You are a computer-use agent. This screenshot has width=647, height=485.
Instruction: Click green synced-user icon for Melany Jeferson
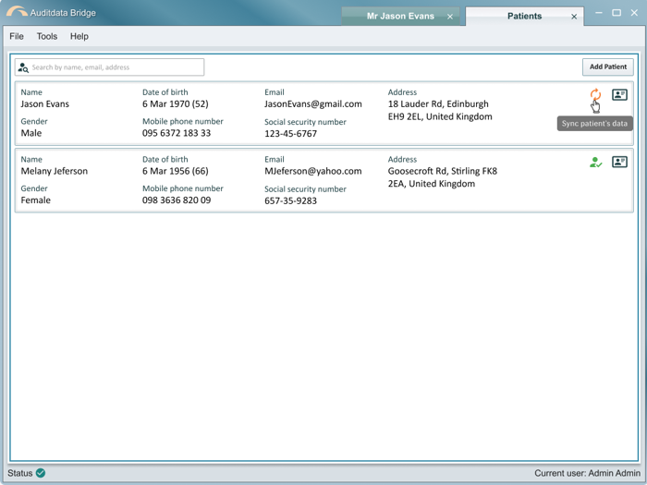(x=595, y=162)
